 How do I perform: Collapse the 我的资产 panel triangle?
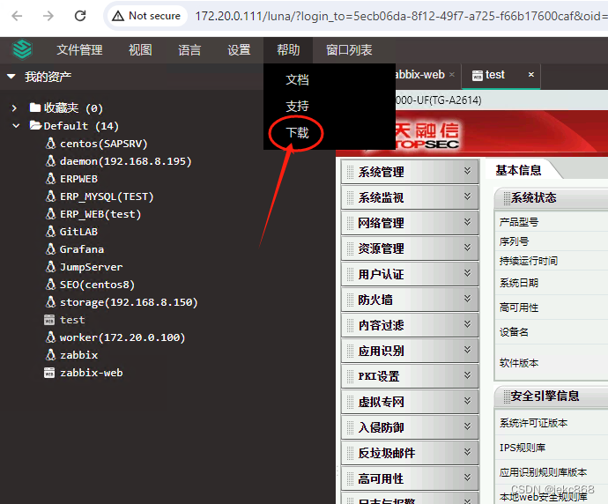11,77
